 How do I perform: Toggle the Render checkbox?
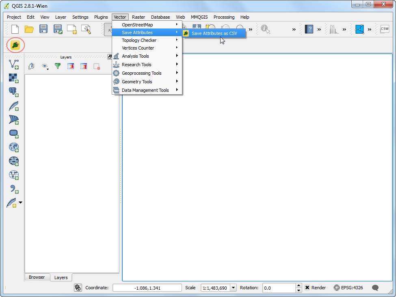(307, 288)
